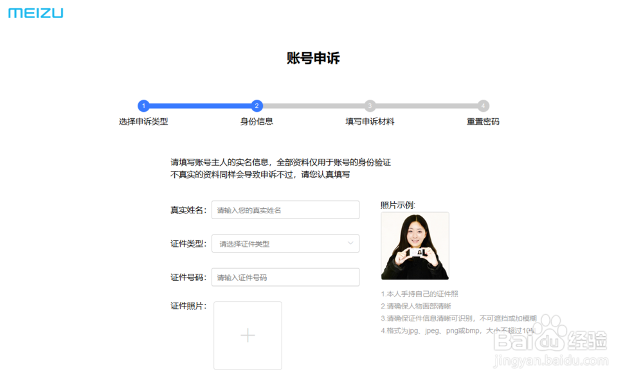This screenshot has width=643, height=383.
Task: Click the completed blue step icon for 身份信息
Action: 257,106
